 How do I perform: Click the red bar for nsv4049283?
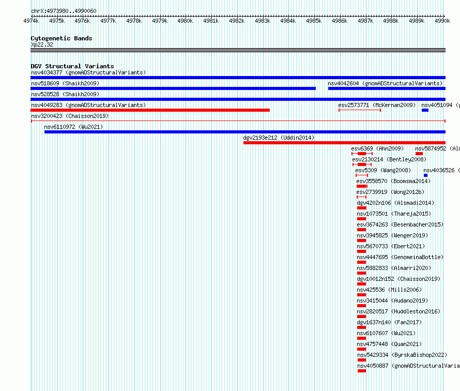pos(150,110)
